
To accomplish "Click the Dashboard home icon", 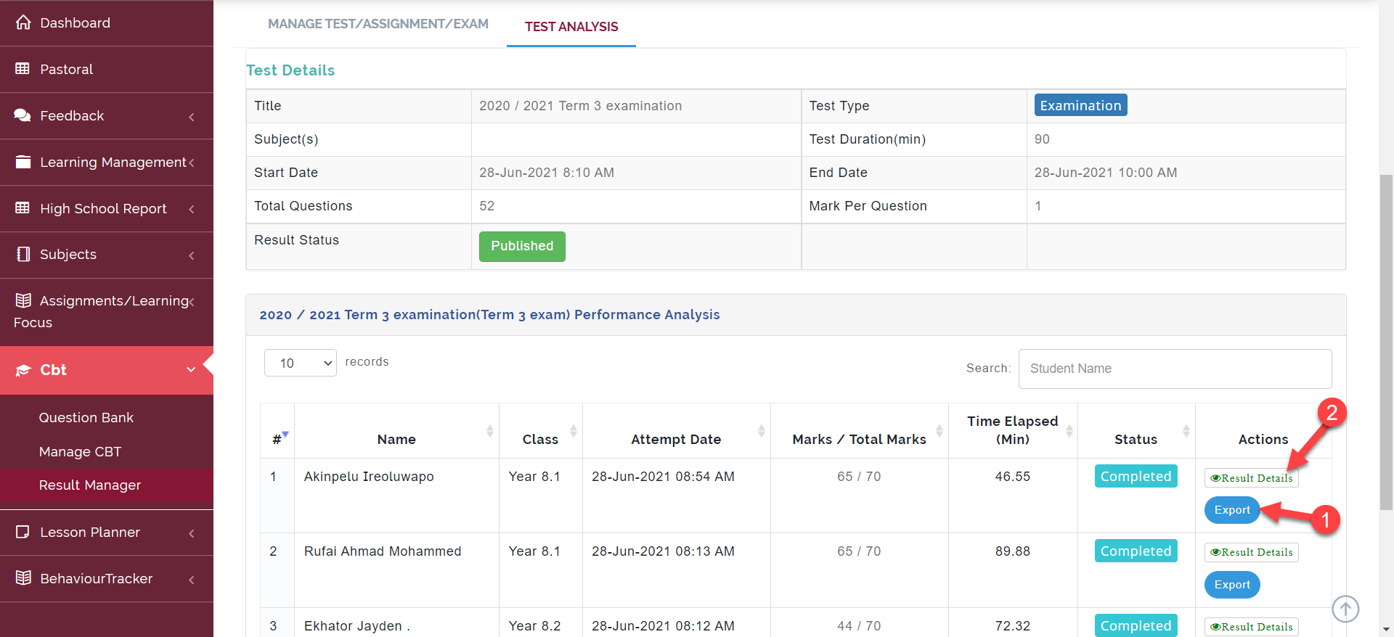I will (x=23, y=22).
